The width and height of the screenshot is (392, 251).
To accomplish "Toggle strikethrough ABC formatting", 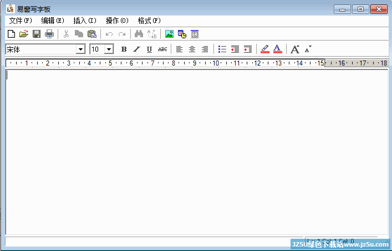I will (x=162, y=49).
